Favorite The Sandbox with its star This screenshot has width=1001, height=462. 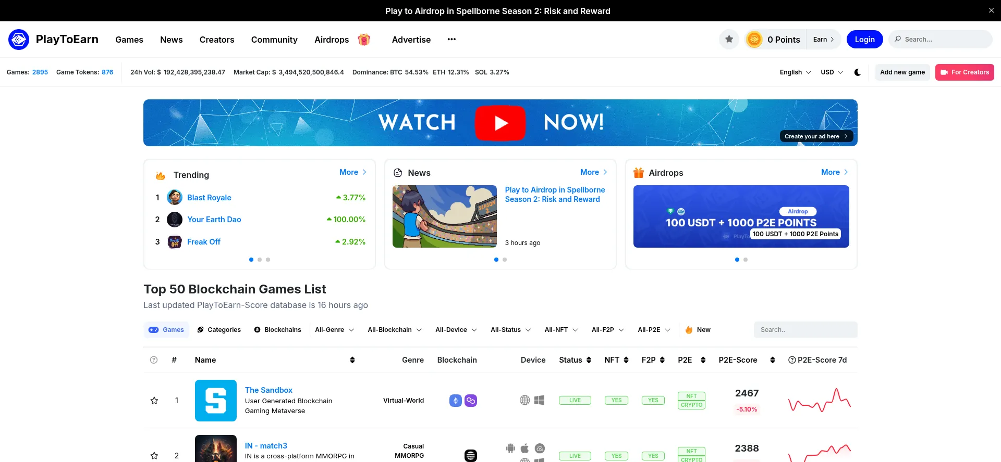[x=154, y=401]
